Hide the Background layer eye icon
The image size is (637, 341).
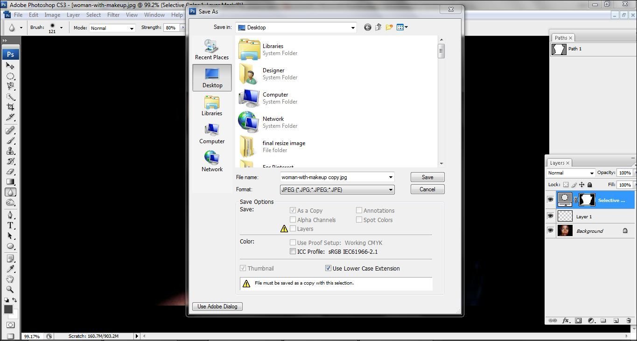click(551, 230)
